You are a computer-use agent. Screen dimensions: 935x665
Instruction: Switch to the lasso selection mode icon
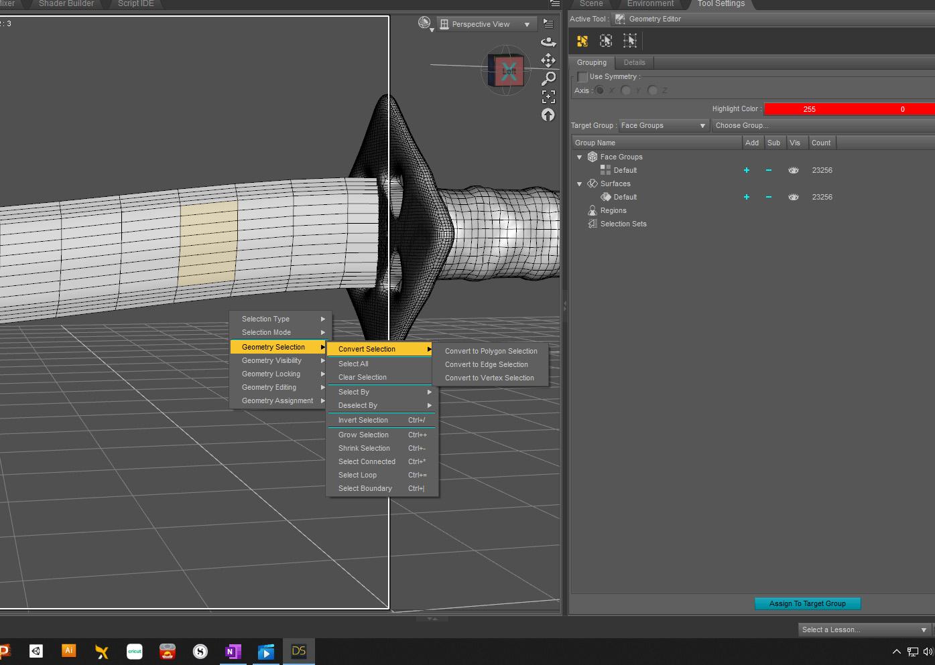pyautogui.click(x=630, y=40)
